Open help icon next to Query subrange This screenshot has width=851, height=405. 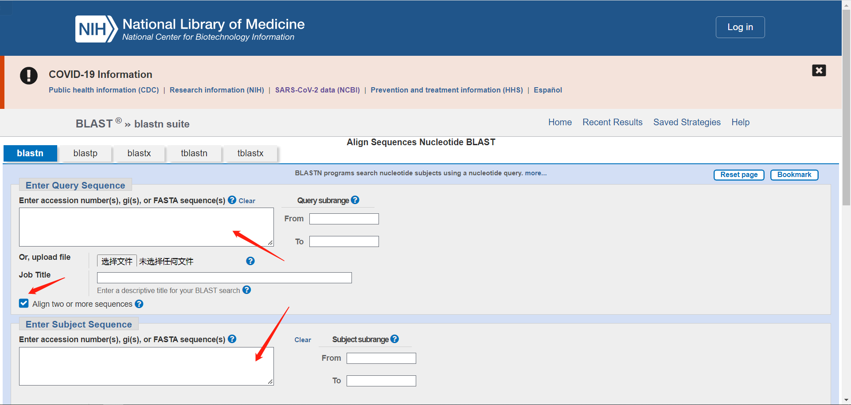click(355, 200)
